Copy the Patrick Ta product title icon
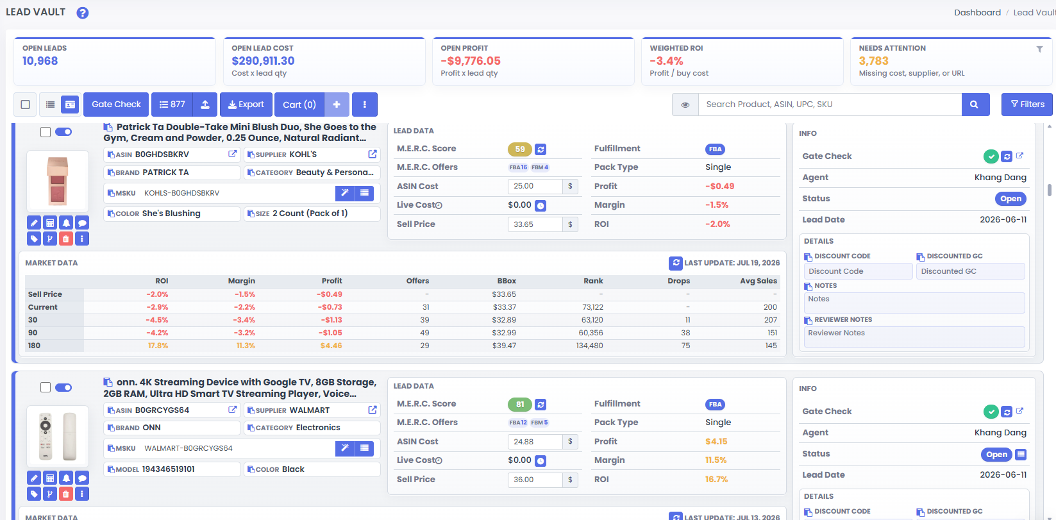Image resolution: width=1056 pixels, height=520 pixels. coord(108,128)
